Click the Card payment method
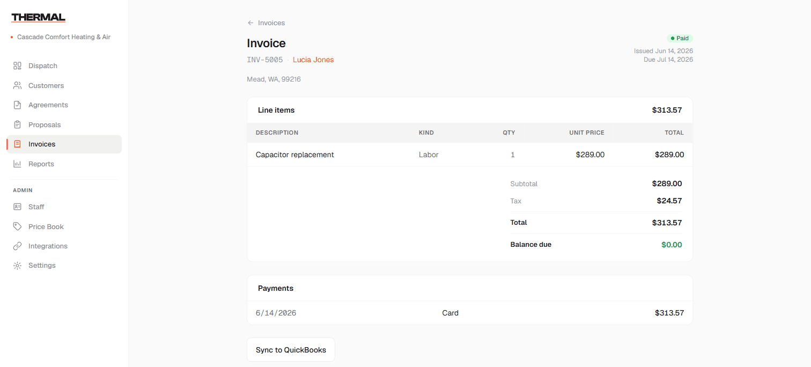 (450, 313)
